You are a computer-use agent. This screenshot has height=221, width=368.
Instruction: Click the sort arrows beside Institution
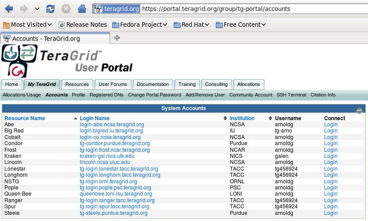pos(270,118)
